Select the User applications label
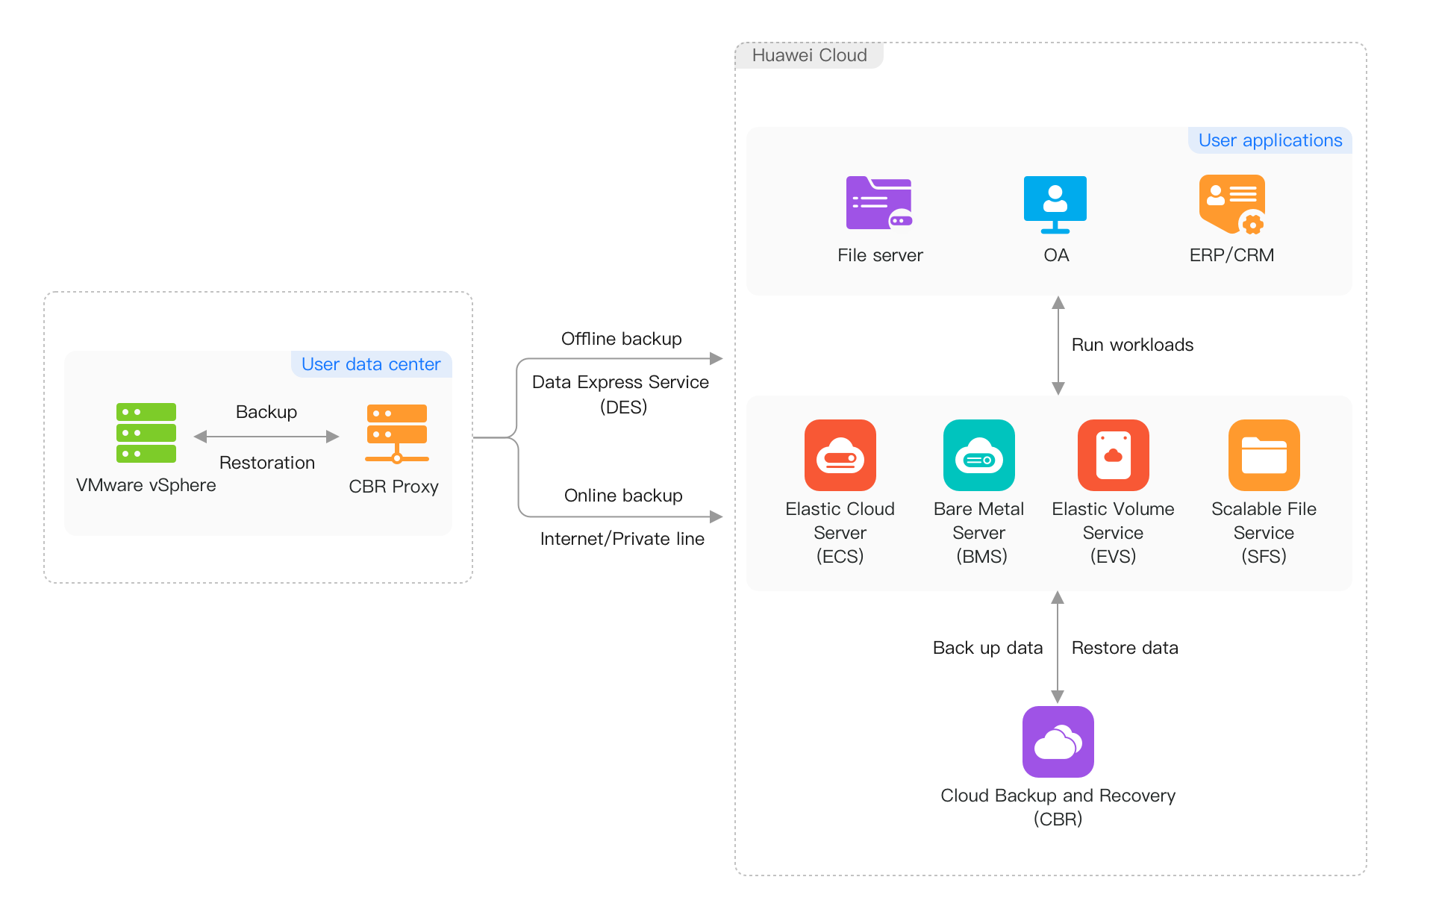Viewport: 1433px width, 921px height. click(x=1269, y=140)
